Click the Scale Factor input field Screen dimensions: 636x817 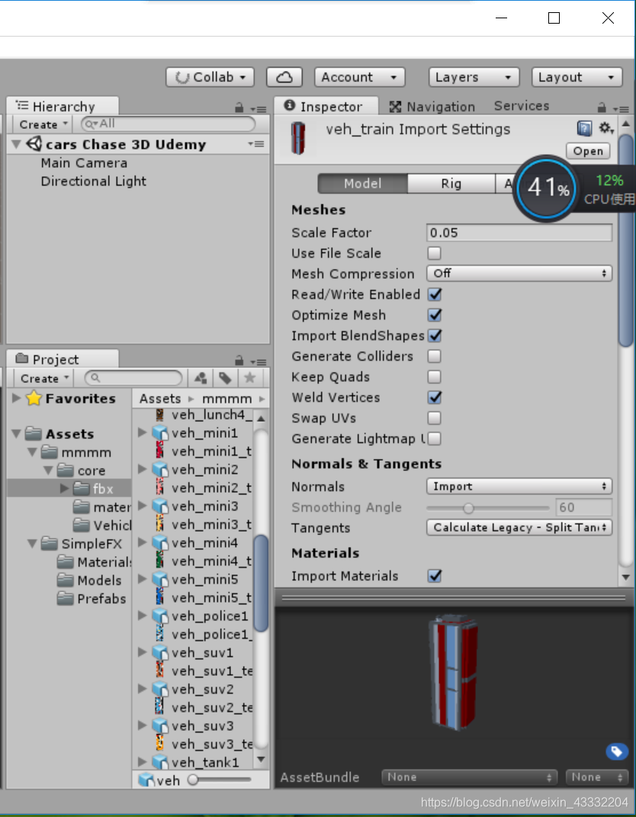519,233
